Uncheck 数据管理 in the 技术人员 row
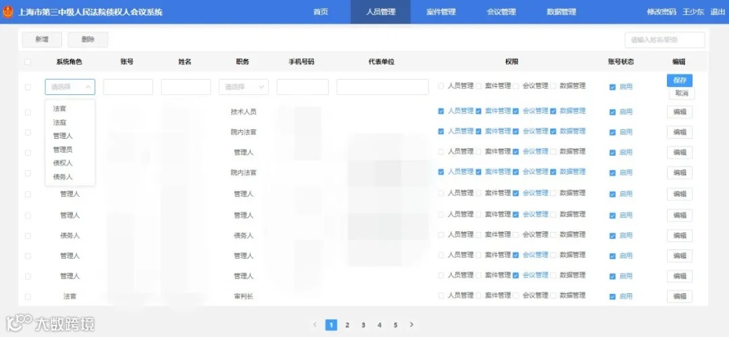This screenshot has height=337, width=729. tap(553, 111)
